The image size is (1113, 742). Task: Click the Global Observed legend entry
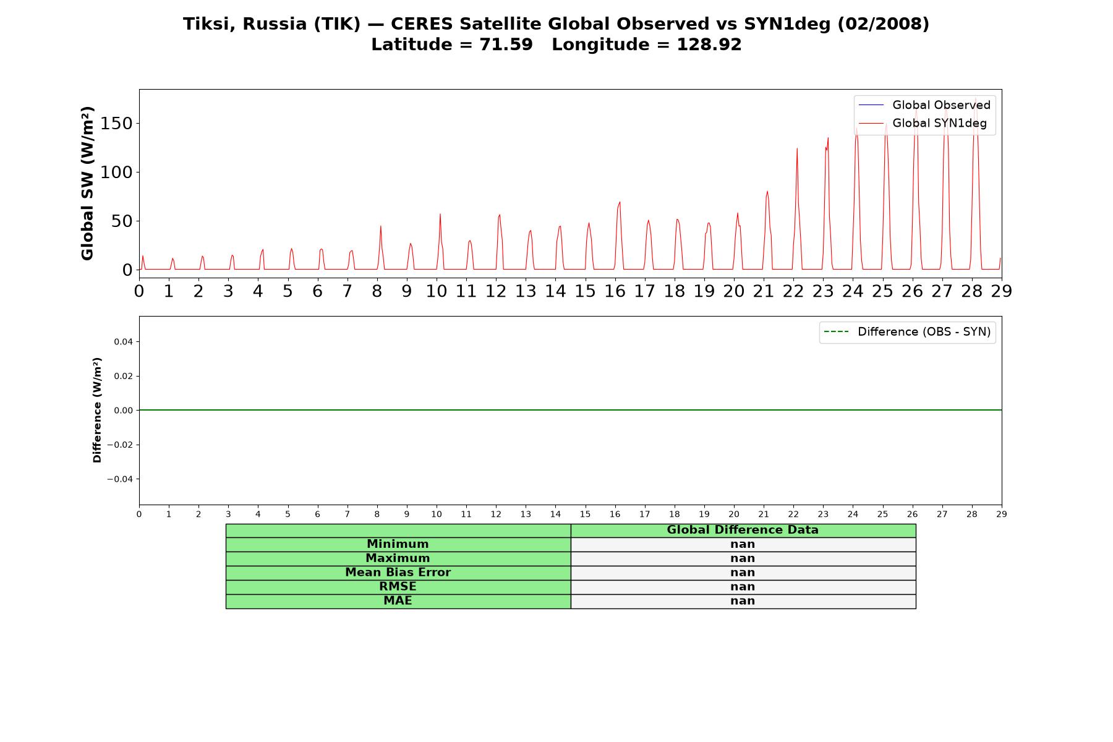click(924, 105)
